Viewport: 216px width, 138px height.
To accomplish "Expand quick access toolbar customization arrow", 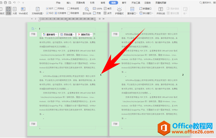I will (23, 3).
